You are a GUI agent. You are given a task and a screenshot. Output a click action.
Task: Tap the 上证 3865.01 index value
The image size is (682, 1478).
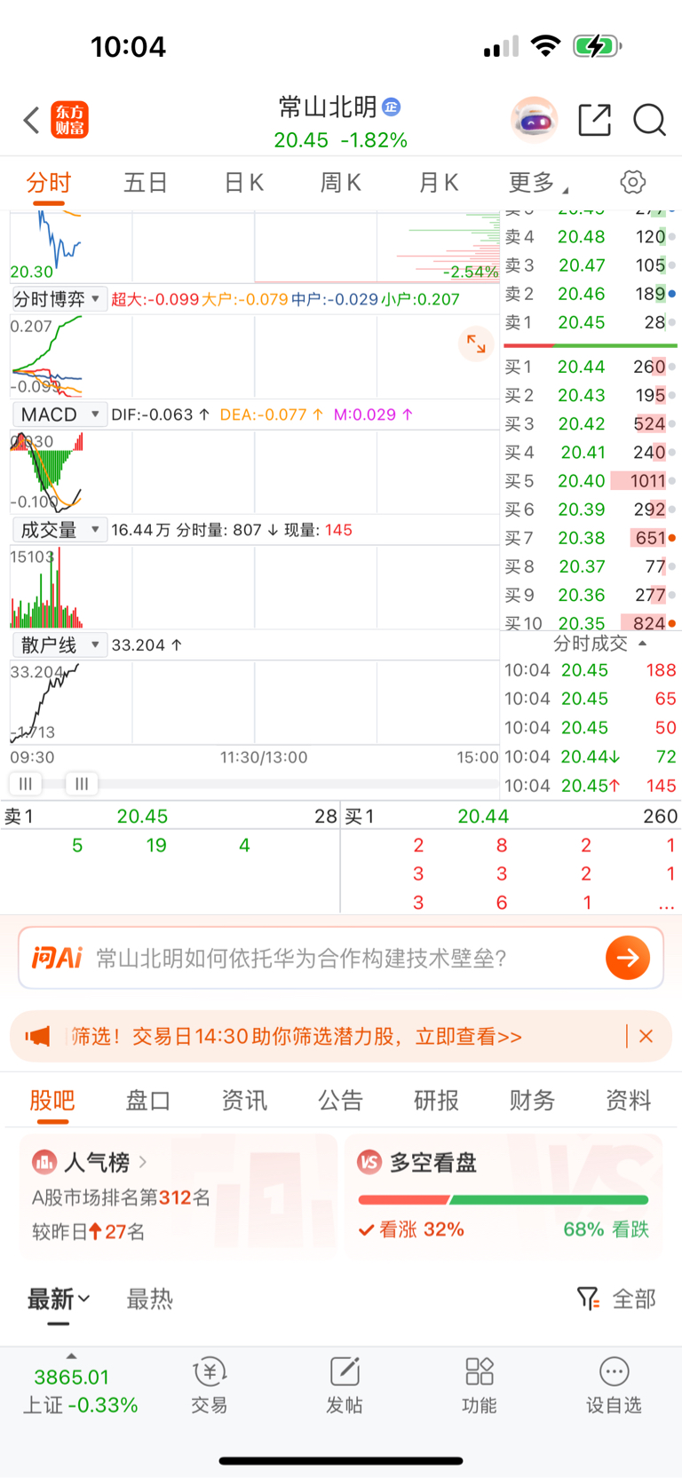72,1378
